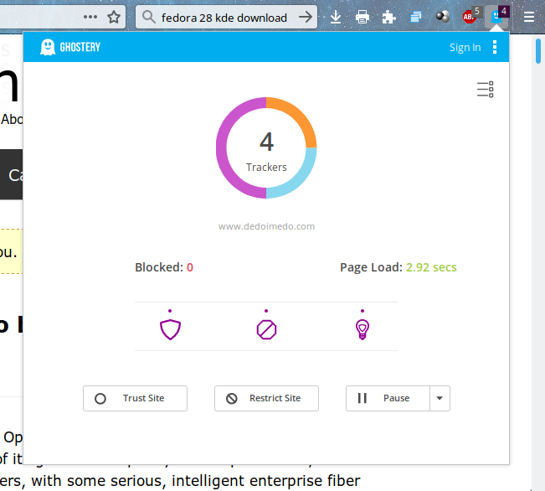Open the Firefox hamburger menu

(x=529, y=17)
